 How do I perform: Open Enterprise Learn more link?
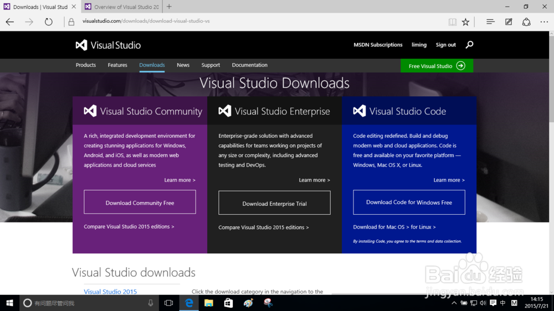(x=314, y=180)
